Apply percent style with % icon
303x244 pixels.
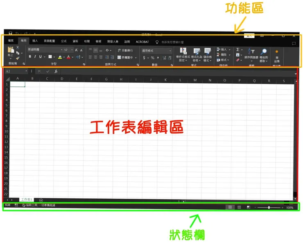click(x=153, y=58)
